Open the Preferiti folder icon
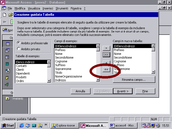172x129 pixels. pos(8,99)
